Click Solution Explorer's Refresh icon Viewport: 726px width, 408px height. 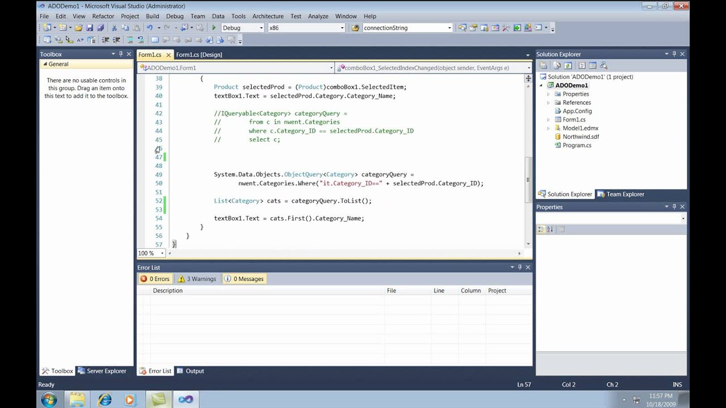568,66
